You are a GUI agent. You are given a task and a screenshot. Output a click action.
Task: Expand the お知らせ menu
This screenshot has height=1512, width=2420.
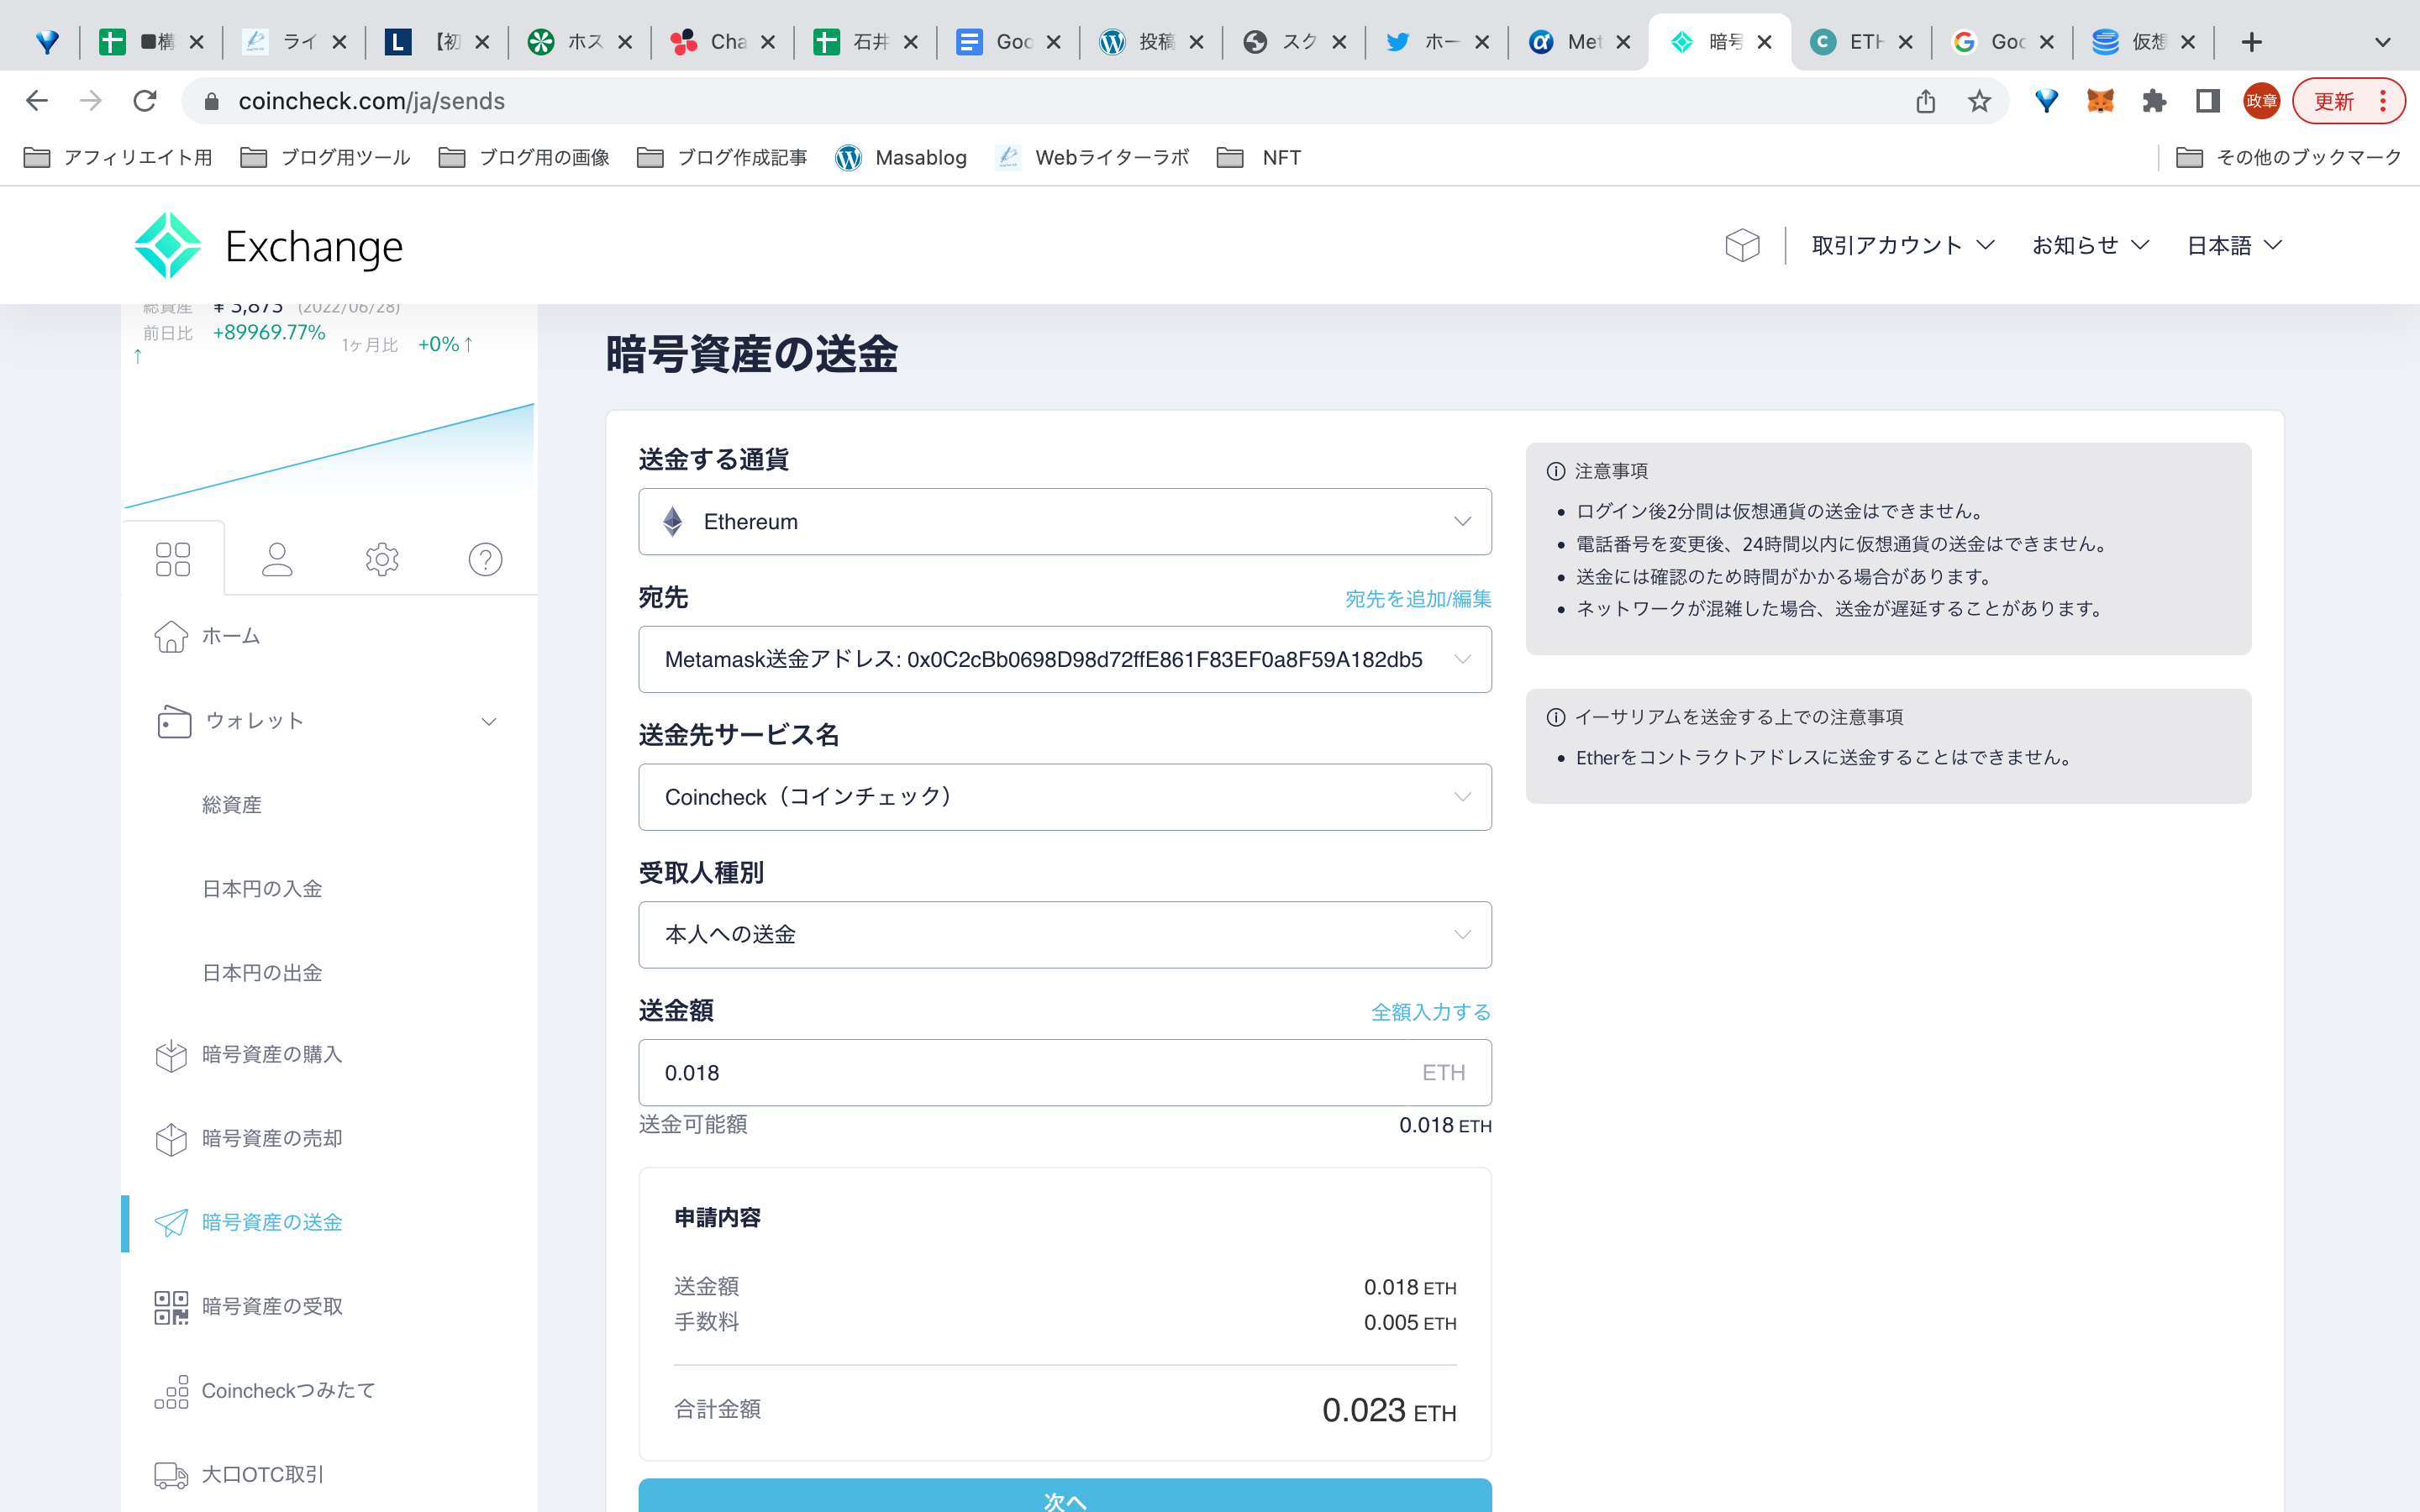(2090, 245)
